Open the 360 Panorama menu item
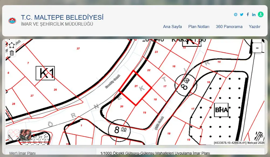 [x=229, y=27]
